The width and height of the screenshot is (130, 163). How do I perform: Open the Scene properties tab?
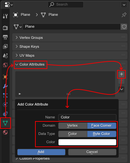(x=5, y=56)
